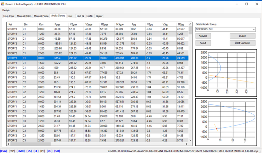This screenshot has width=262, height=153.
Task: Open the Cikti Al tab
Action: point(80,16)
